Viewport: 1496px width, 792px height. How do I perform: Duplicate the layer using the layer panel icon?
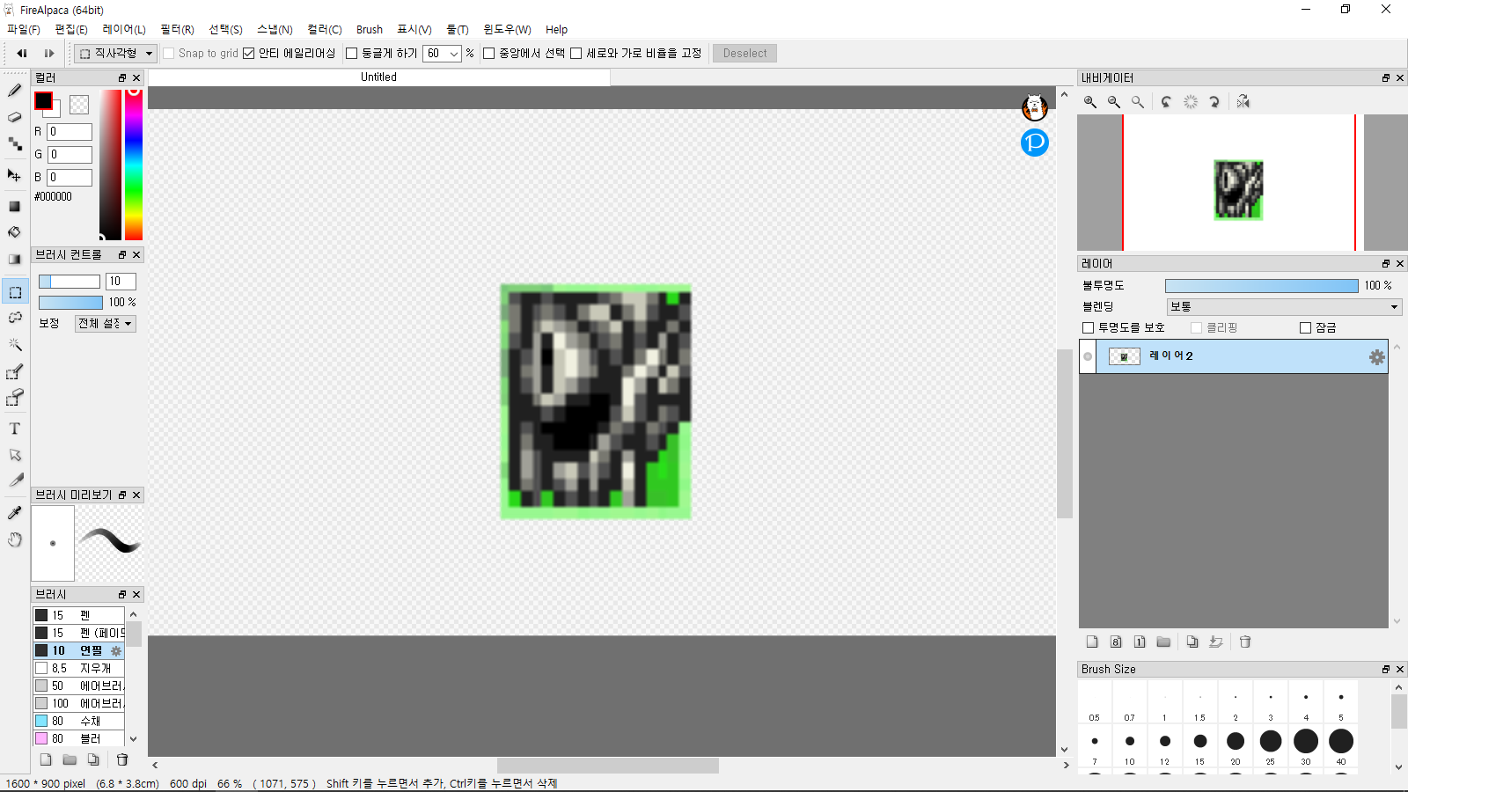[1192, 642]
